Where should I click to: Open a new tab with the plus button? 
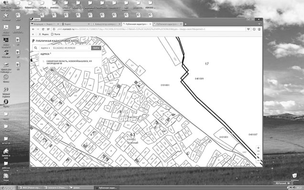click(185, 24)
